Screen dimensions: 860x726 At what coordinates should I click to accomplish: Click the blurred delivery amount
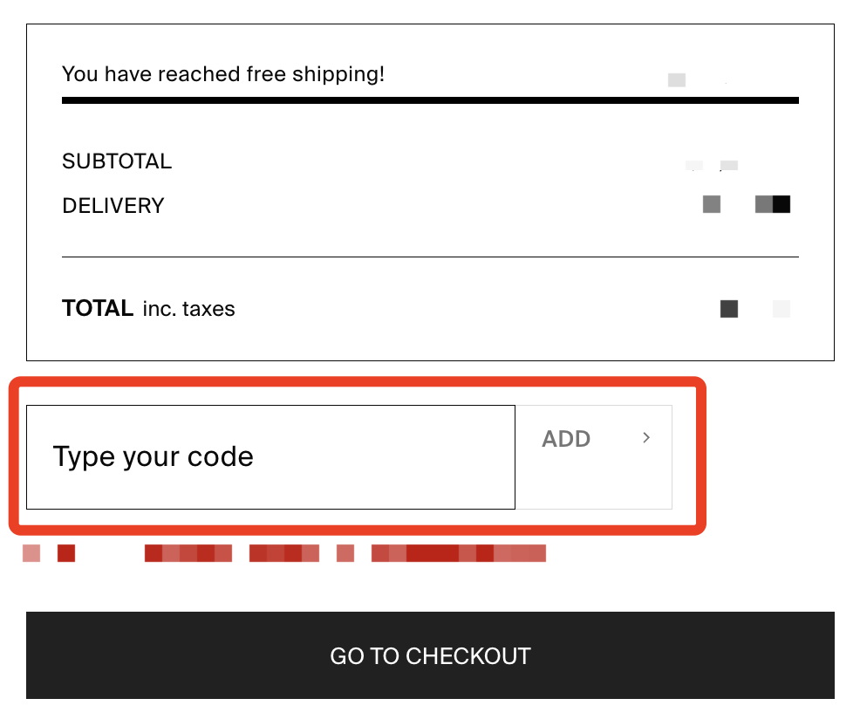tap(747, 204)
